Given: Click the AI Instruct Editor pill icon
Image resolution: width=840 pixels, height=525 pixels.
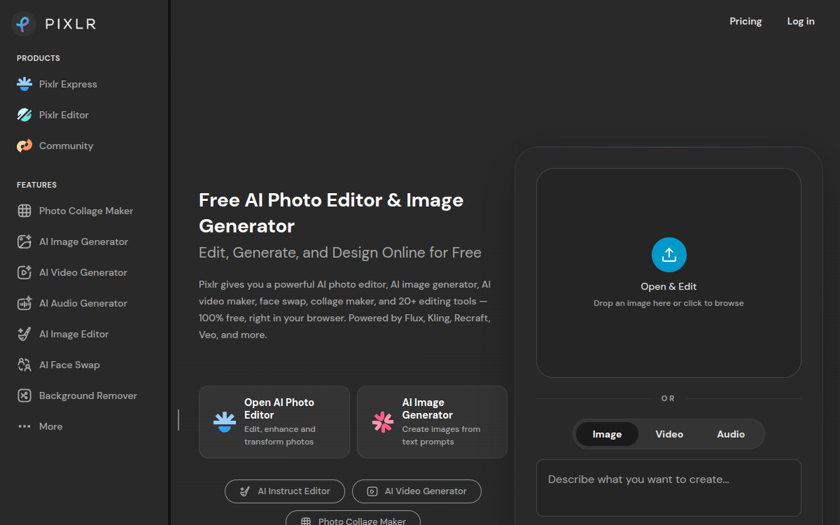Looking at the screenshot, I should point(245,491).
